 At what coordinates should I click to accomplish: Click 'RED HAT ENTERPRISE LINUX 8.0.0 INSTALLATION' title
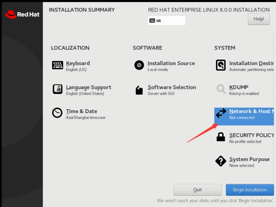pos(209,10)
